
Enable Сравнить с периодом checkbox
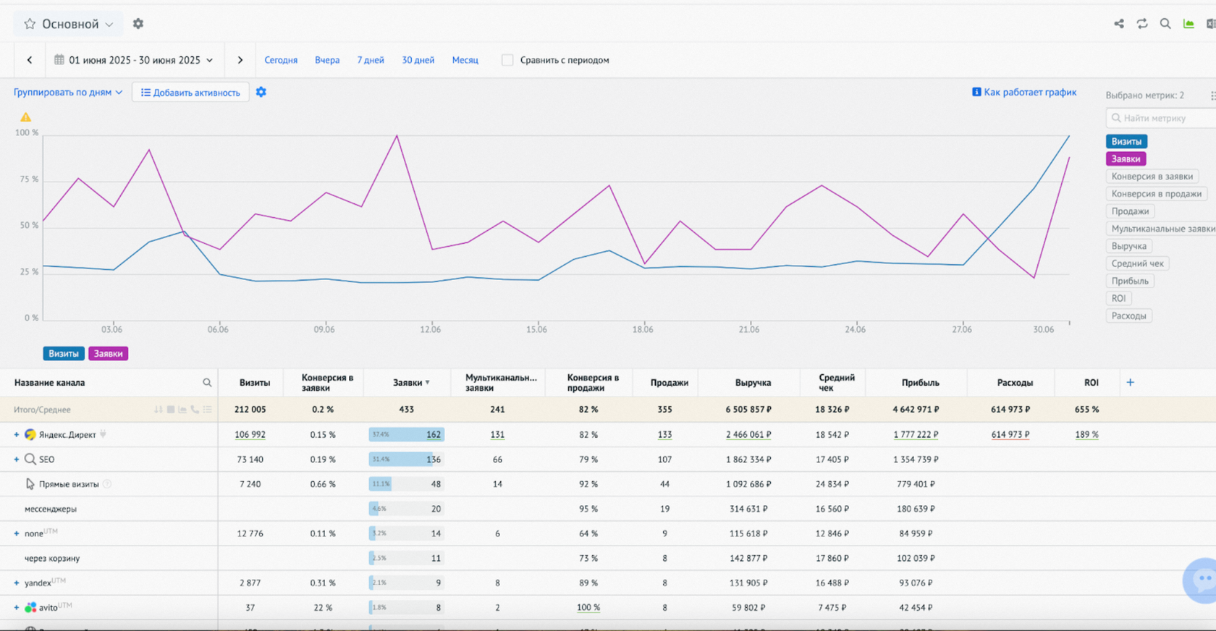[507, 60]
